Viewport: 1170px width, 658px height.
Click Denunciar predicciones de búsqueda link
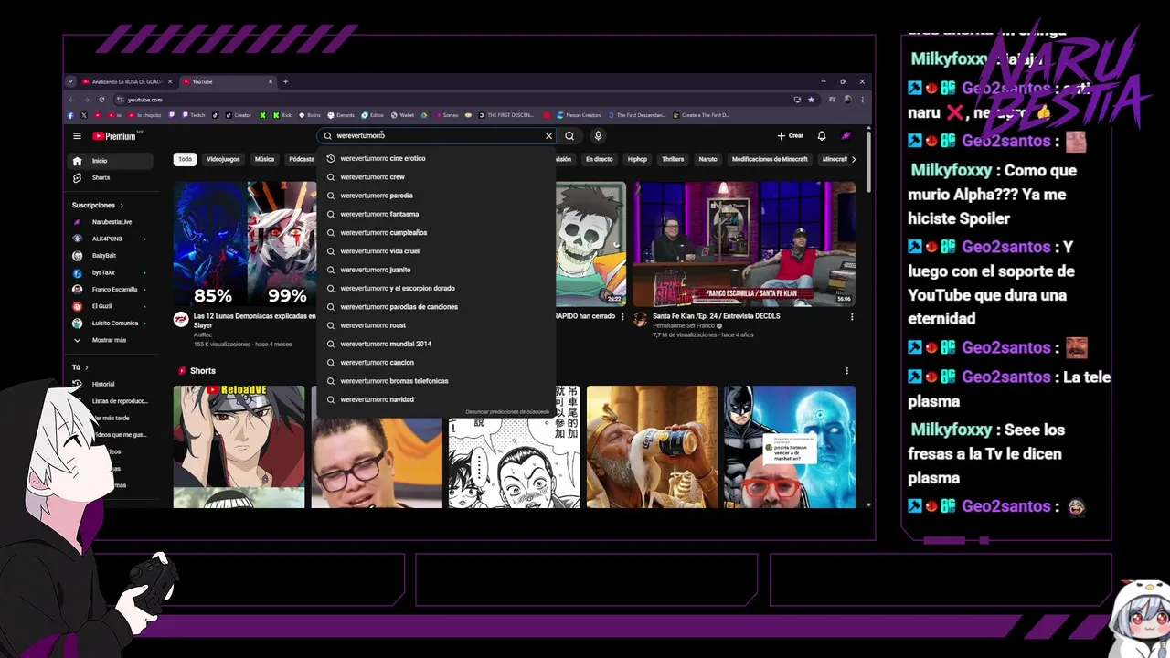pos(507,412)
